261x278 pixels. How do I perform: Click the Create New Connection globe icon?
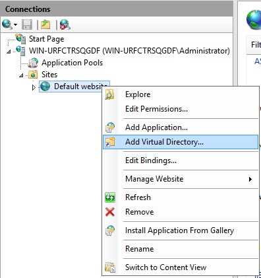(x=7, y=24)
